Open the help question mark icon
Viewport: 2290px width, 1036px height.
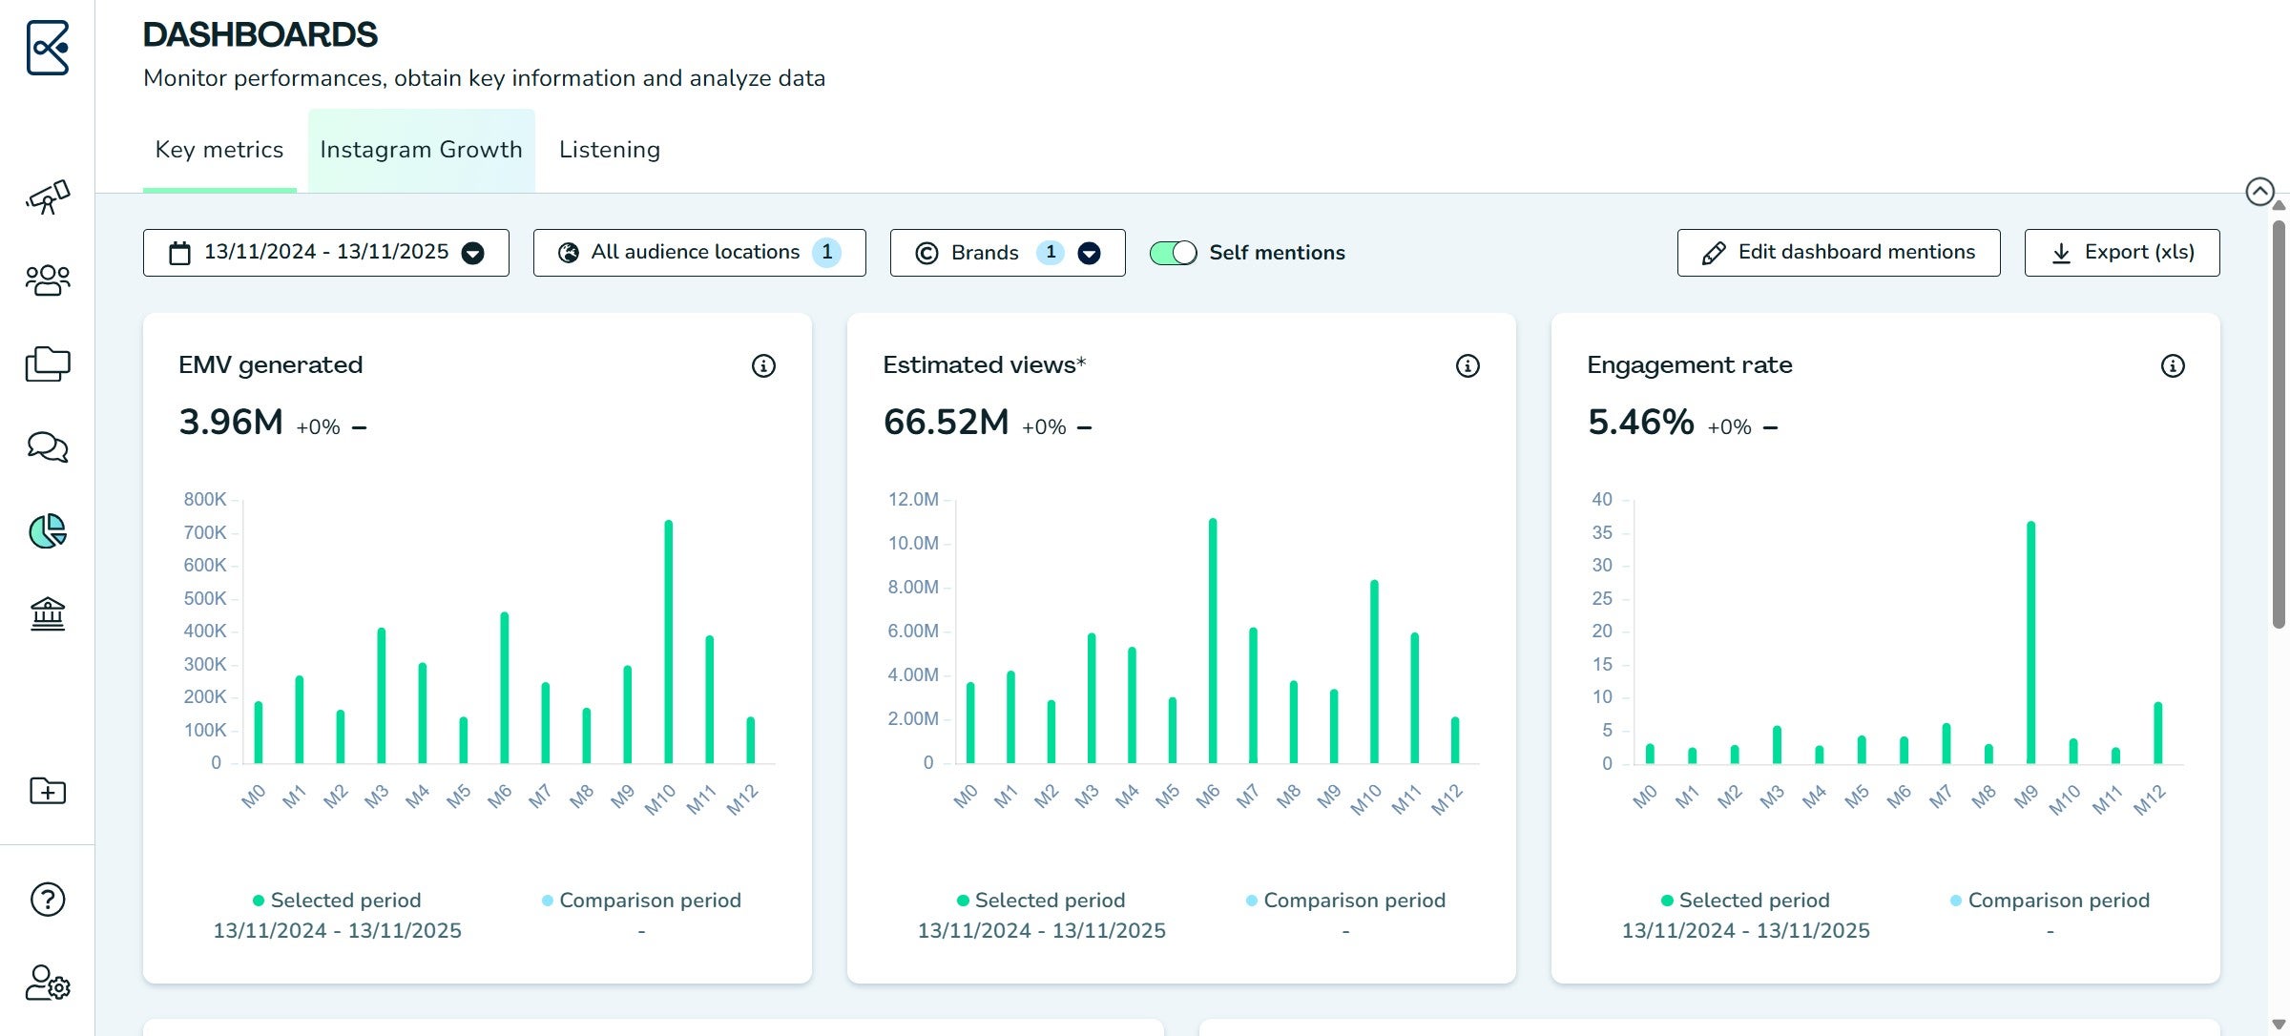48,899
